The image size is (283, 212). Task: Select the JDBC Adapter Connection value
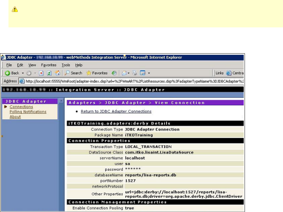click(x=152, y=129)
